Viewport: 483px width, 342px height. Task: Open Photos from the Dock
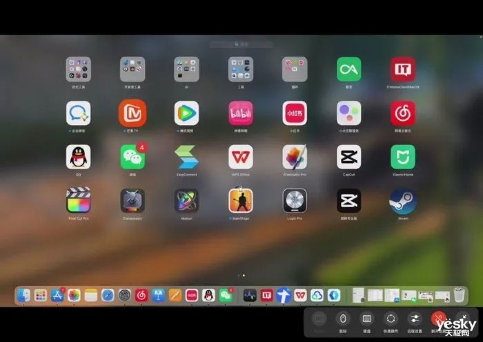(74, 295)
